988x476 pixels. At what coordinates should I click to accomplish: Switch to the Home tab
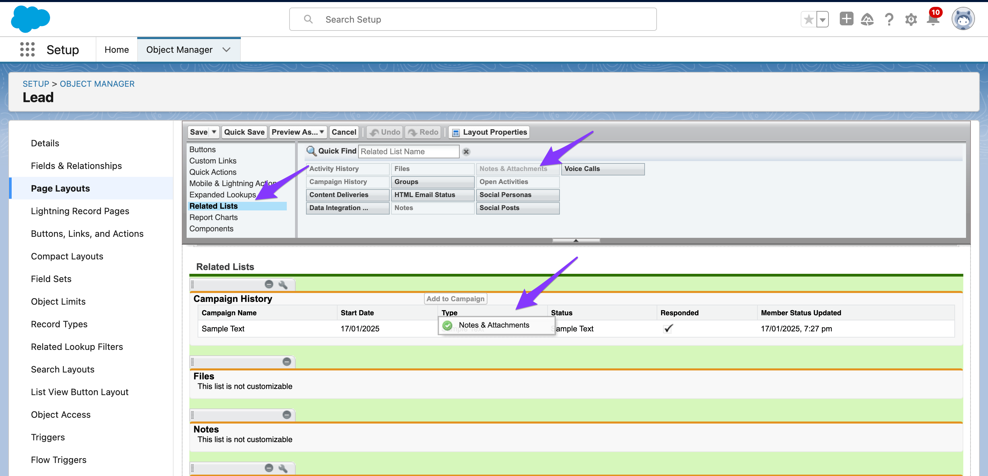coord(117,50)
